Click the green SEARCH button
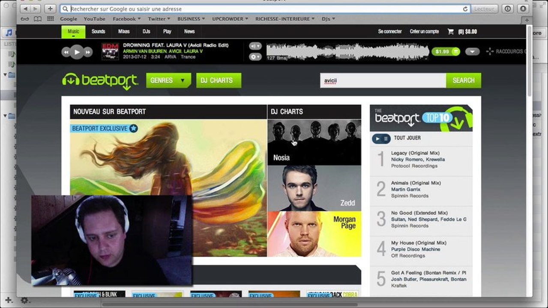The width and height of the screenshot is (548, 308). (463, 80)
